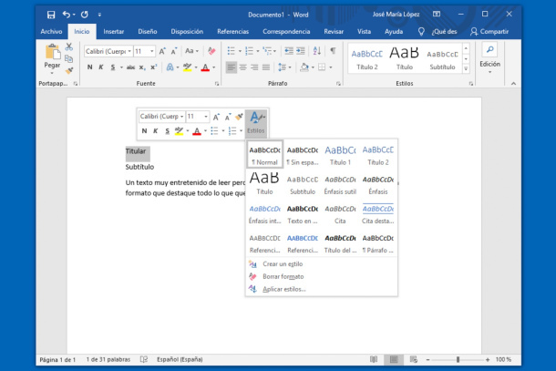Viewport: 556px width, 371px height.
Task: Select the Título 1 style thumbnail
Action: [x=340, y=155]
